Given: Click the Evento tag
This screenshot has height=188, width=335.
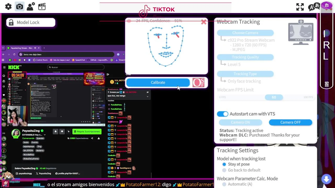Looking at the screenshot, I should click(35, 143).
